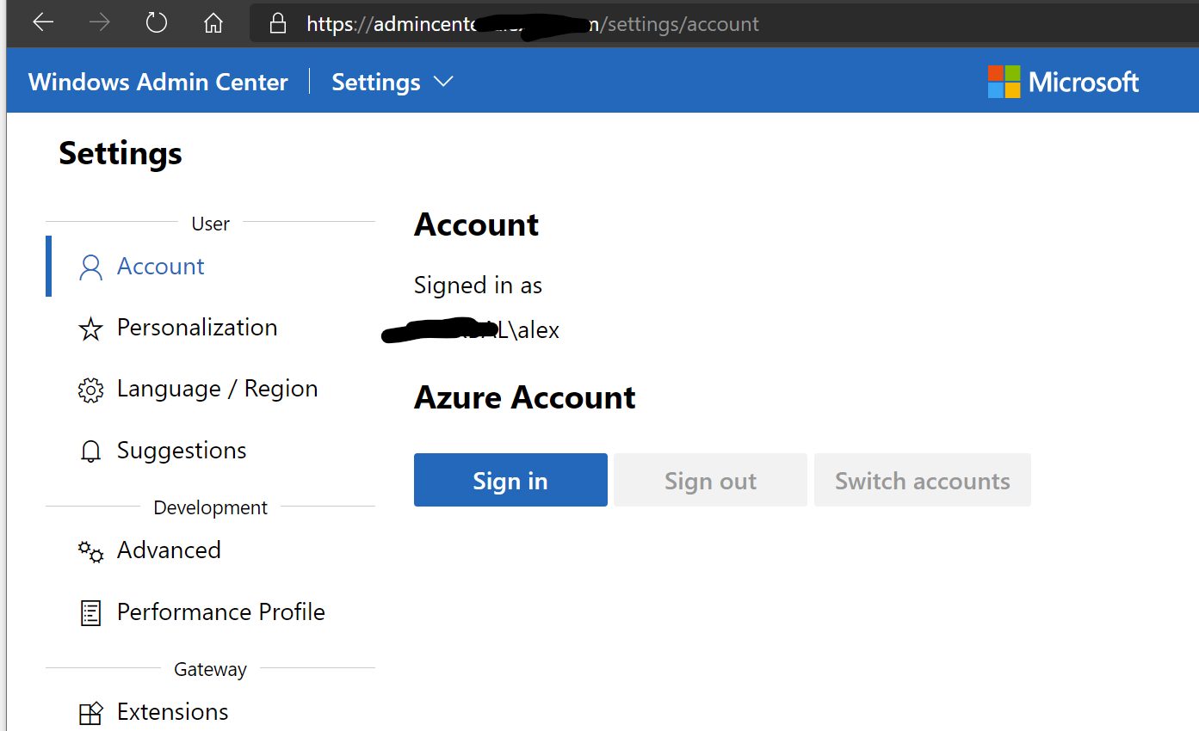This screenshot has height=731, width=1199.
Task: Click the Switch accounts button
Action: [x=922, y=480]
